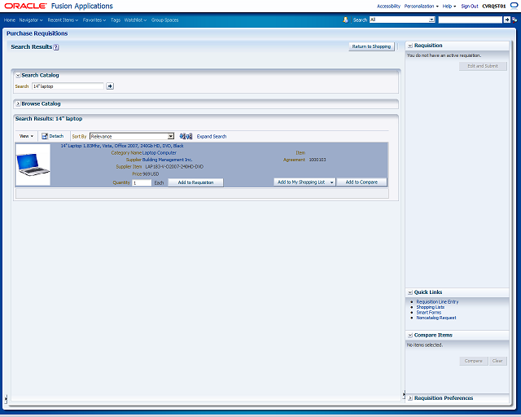Collapse the Search Catalog section

point(18,76)
